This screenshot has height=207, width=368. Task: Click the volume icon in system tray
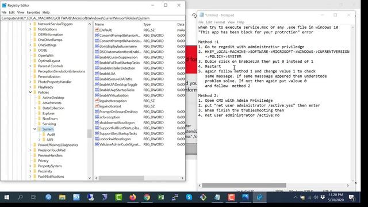[316, 198]
